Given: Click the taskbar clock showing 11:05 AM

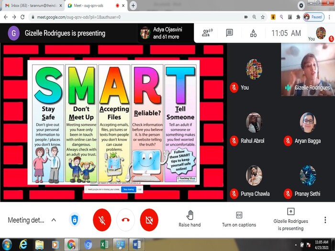Looking at the screenshot, I should click(322, 245).
